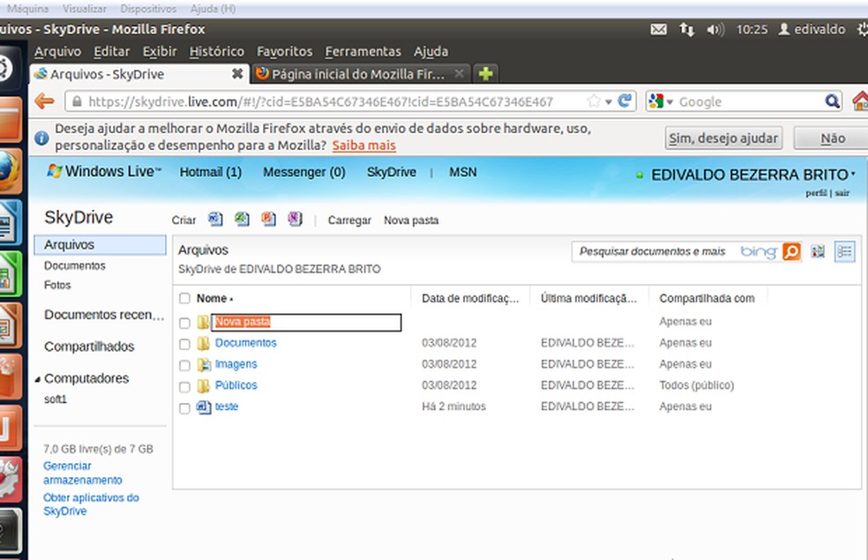Image resolution: width=868 pixels, height=560 pixels.
Task: Click the Documentos folder icon
Action: [x=203, y=343]
